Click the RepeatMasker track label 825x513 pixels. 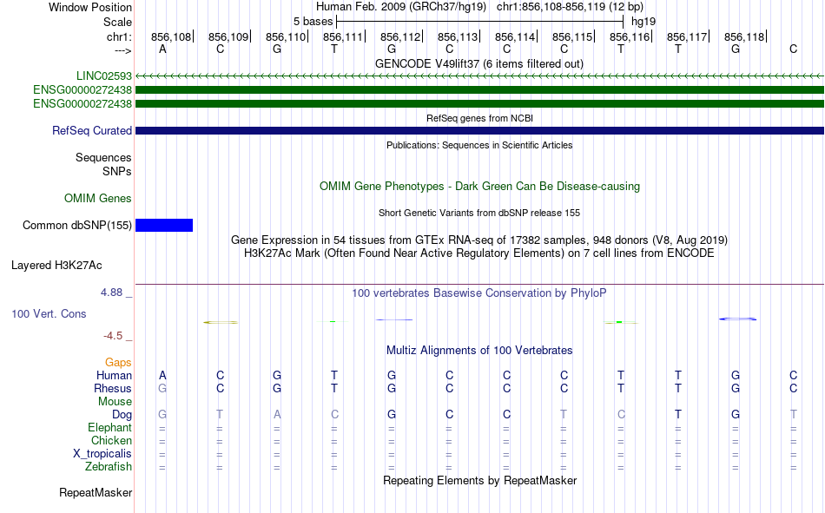96,492
